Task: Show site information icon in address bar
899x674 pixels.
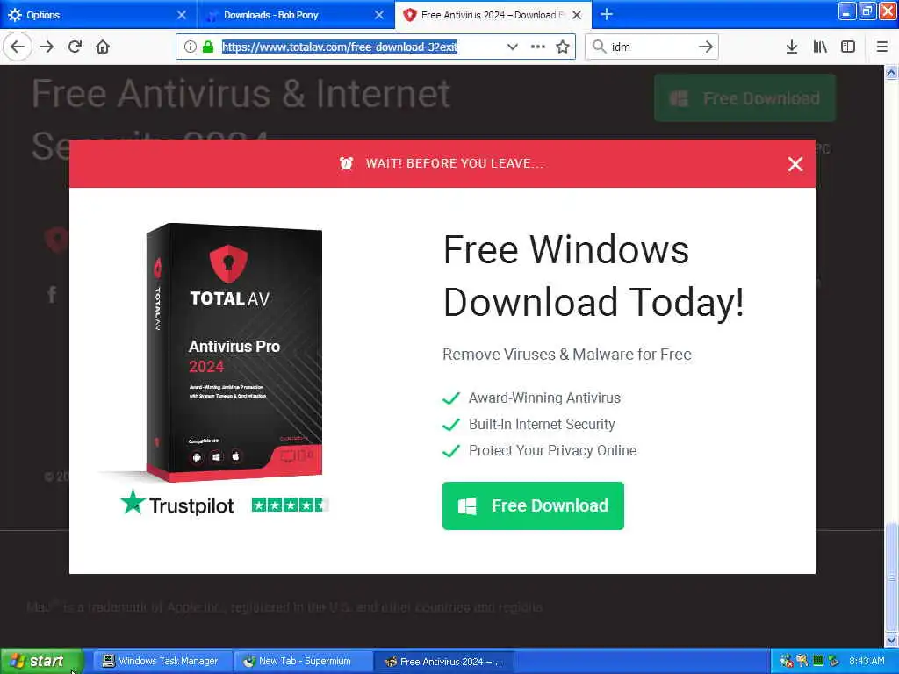Action: pos(191,47)
